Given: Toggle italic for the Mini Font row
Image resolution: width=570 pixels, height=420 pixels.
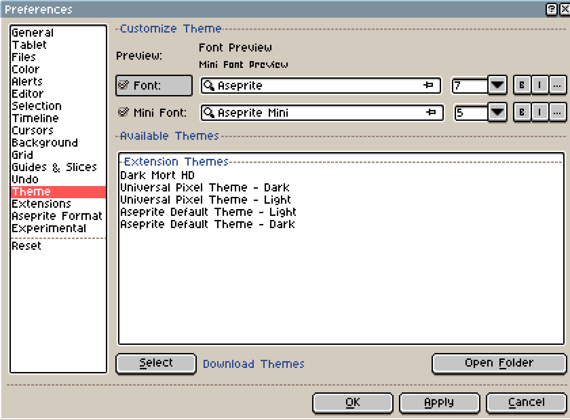Looking at the screenshot, I should pos(540,112).
